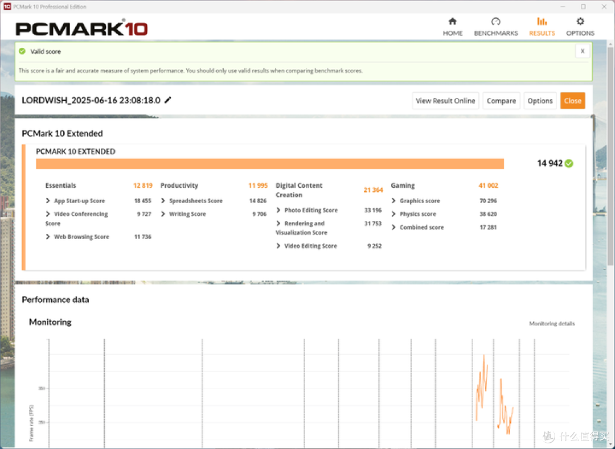Screen dimensions: 615x449
Task: Click the green Valid score checkmark icon
Action: click(x=22, y=51)
